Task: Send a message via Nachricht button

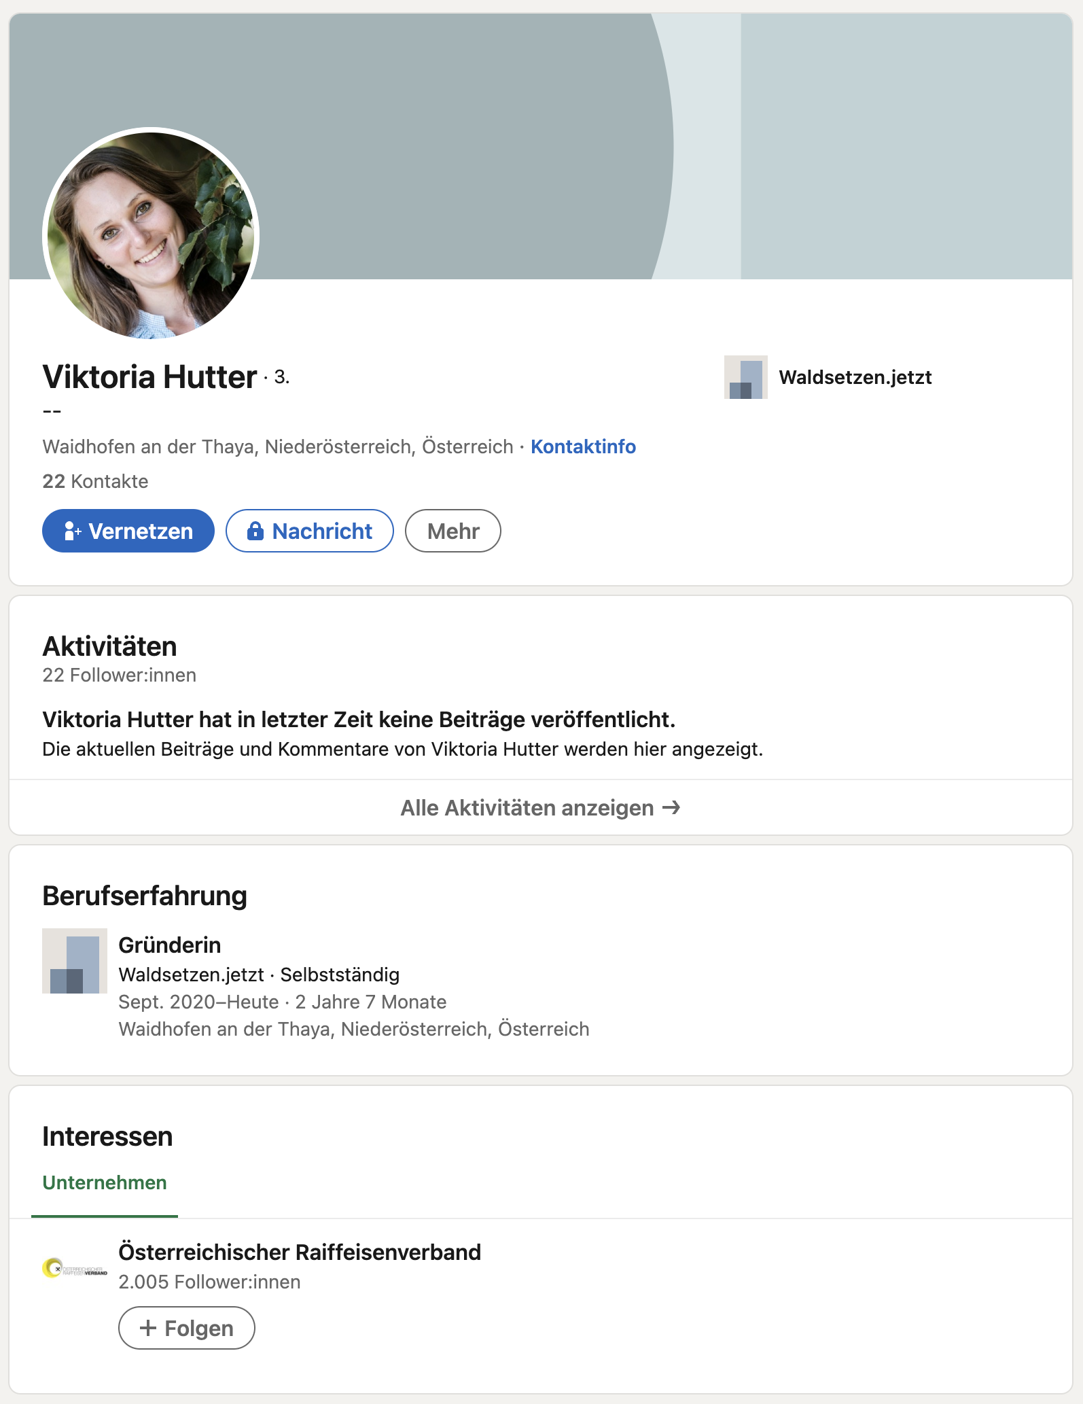Action: [310, 531]
